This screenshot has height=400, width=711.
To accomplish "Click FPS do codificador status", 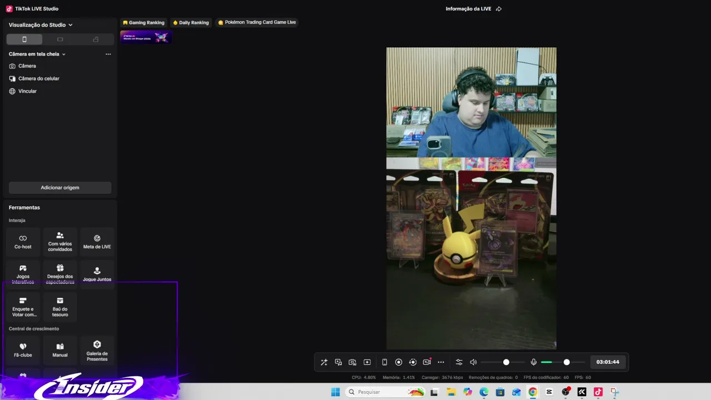I will click(x=546, y=377).
